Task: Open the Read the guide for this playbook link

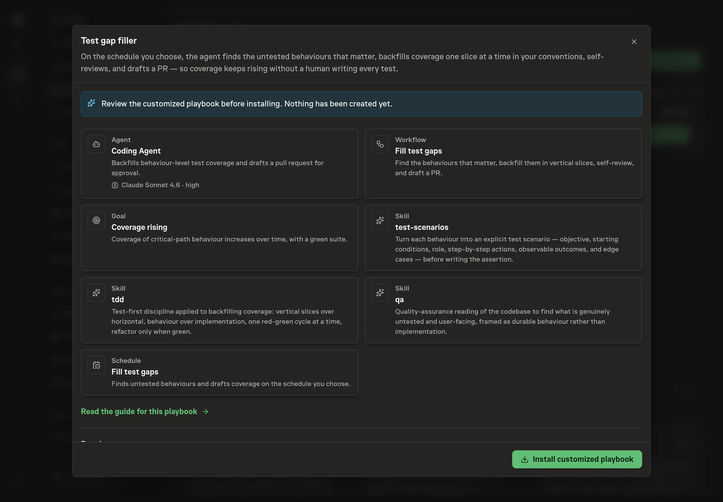Action: [144, 411]
